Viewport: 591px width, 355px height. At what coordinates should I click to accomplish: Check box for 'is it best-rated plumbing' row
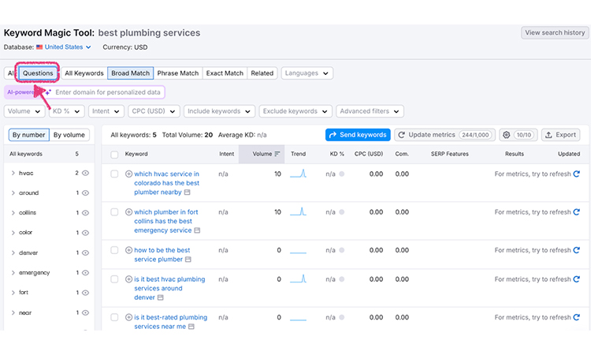[114, 317]
